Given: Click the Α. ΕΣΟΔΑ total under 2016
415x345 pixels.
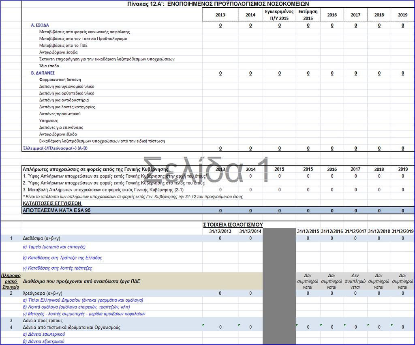Looking at the screenshot, I should coord(332,26).
